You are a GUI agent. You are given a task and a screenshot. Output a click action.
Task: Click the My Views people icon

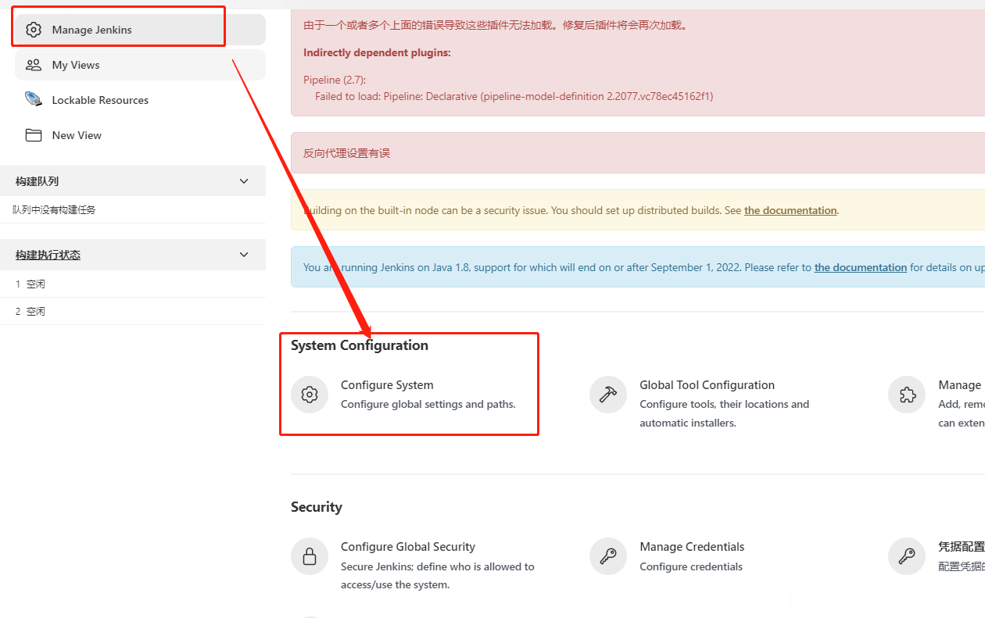[x=33, y=65]
